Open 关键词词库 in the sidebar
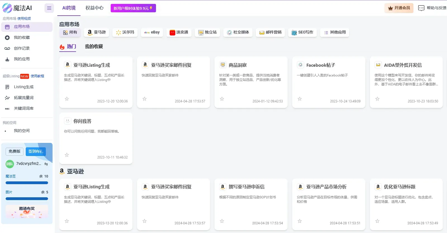The width and height of the screenshot is (447, 233). click(24, 108)
